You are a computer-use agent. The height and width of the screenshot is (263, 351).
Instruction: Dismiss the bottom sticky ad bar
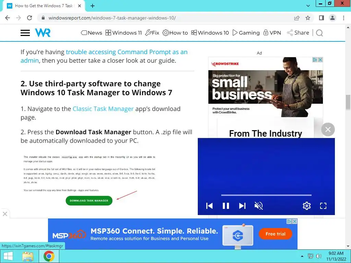(x=5, y=214)
